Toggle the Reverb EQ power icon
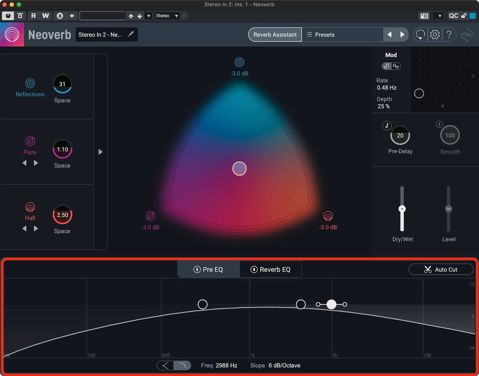479x376 pixels. pyautogui.click(x=254, y=269)
